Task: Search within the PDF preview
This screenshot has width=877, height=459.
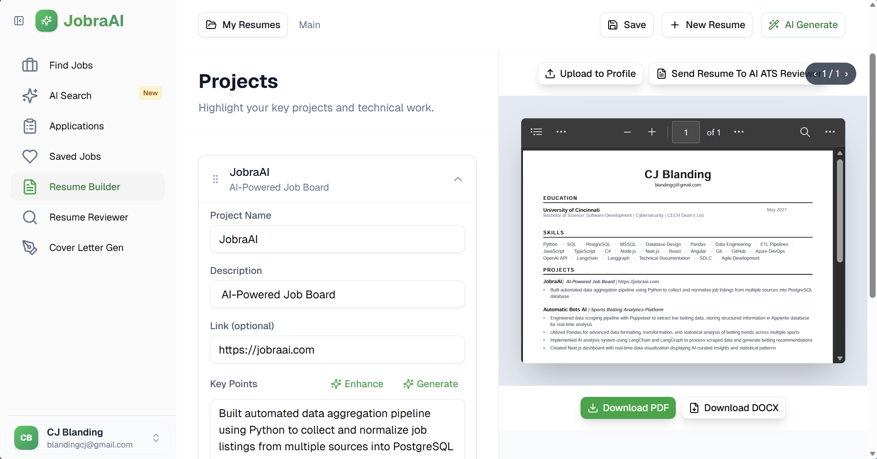Action: 805,132
